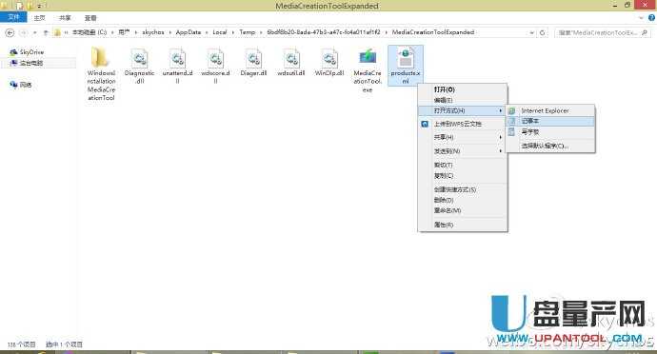The image size is (657, 354).
Task: Click the 网络 (Network) sidebar icon
Action: tap(13, 85)
